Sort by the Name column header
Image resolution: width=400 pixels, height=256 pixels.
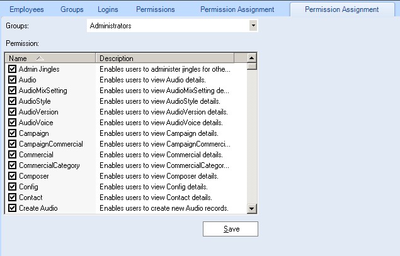point(50,58)
